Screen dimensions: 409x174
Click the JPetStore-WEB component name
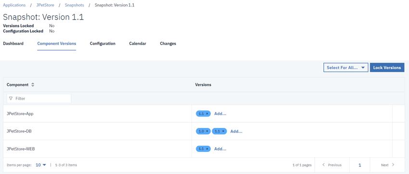point(21,149)
